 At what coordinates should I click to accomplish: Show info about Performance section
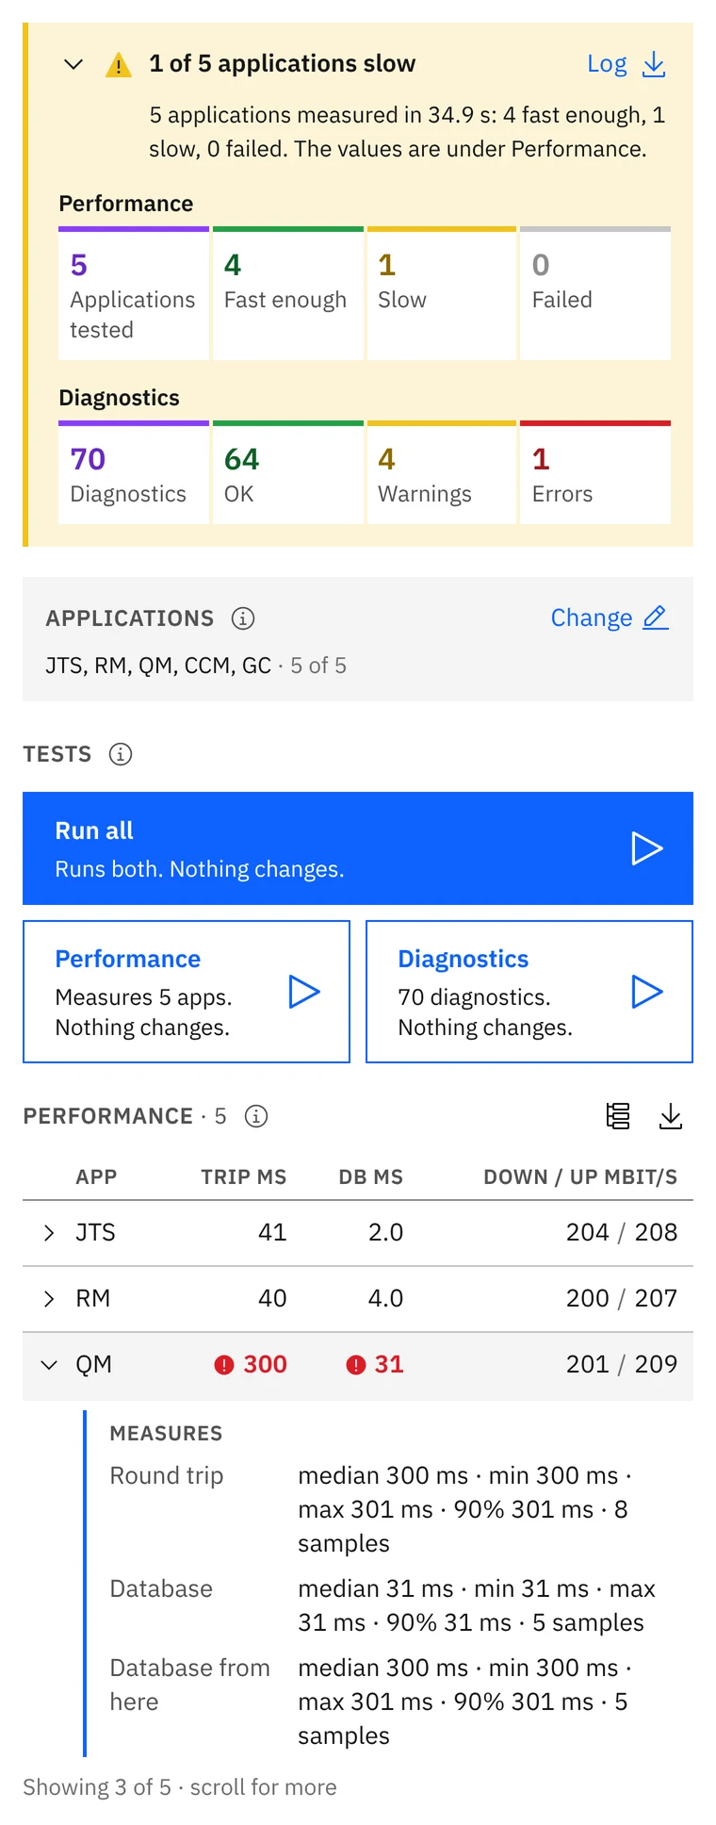(x=256, y=1116)
